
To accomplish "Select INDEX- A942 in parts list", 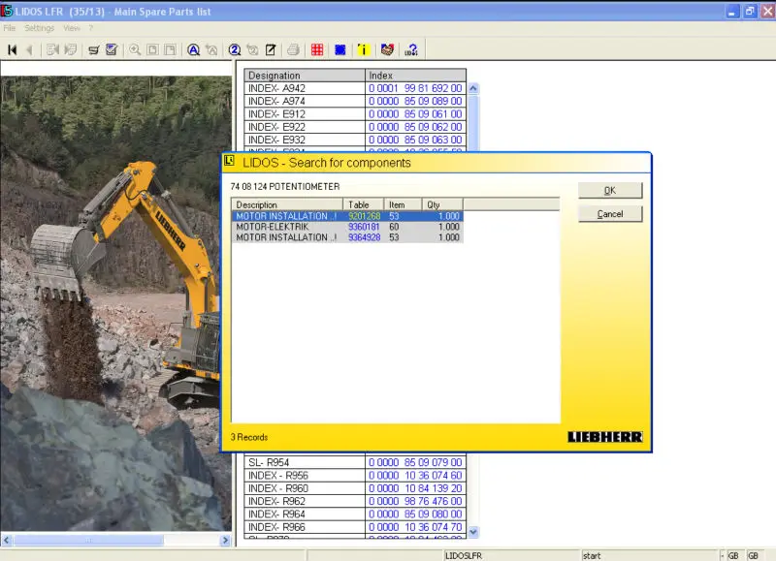I will [x=305, y=88].
